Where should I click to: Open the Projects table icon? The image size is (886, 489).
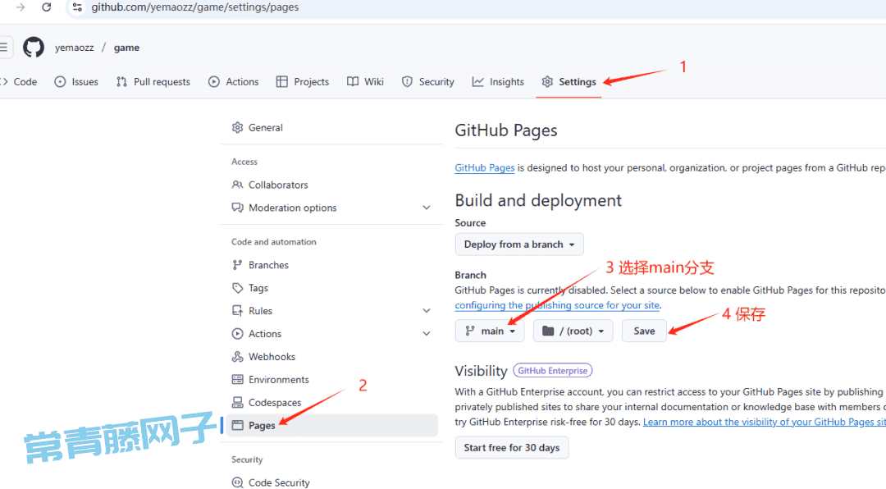pyautogui.click(x=282, y=82)
